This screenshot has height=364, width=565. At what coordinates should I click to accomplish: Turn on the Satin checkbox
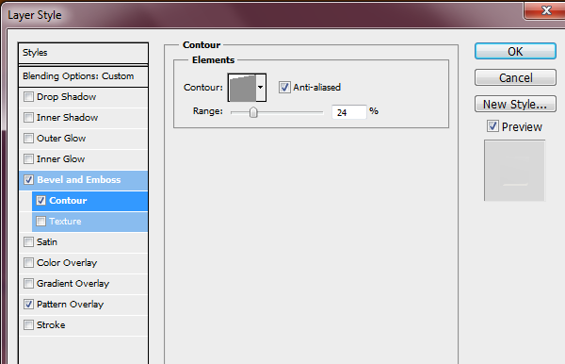point(28,242)
